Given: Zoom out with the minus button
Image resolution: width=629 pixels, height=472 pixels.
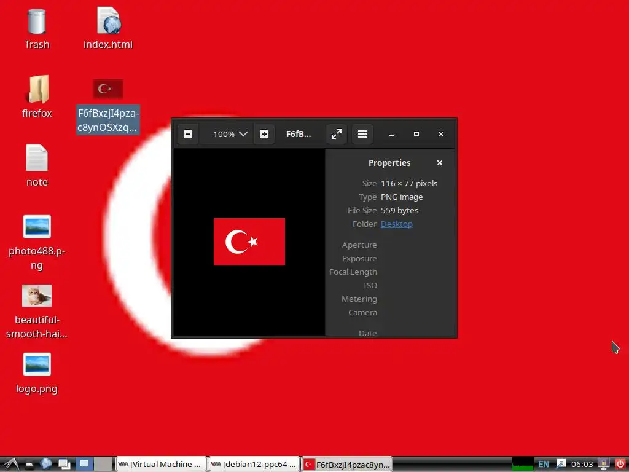Looking at the screenshot, I should [188, 134].
